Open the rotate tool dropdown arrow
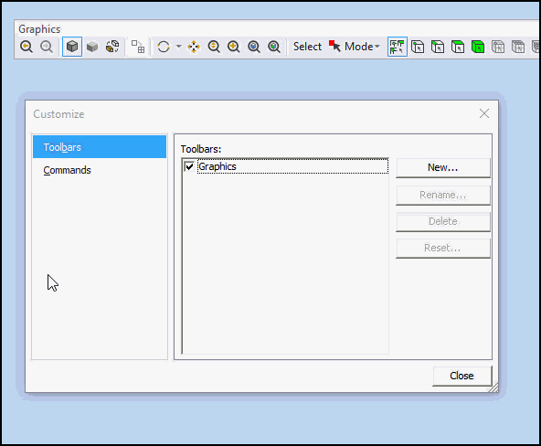Screen dimensions: 541x446 179,47
